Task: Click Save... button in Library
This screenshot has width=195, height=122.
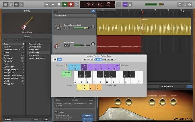Action: [x=46, y=120]
